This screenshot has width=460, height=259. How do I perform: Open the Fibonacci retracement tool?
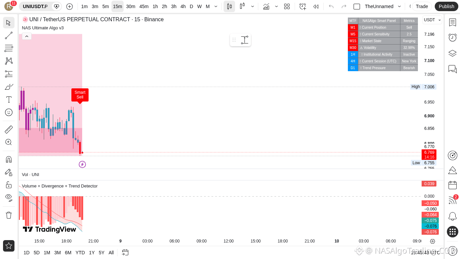click(x=9, y=48)
